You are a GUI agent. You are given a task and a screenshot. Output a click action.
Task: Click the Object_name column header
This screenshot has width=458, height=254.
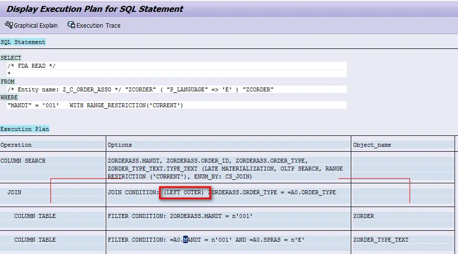pos(372,145)
